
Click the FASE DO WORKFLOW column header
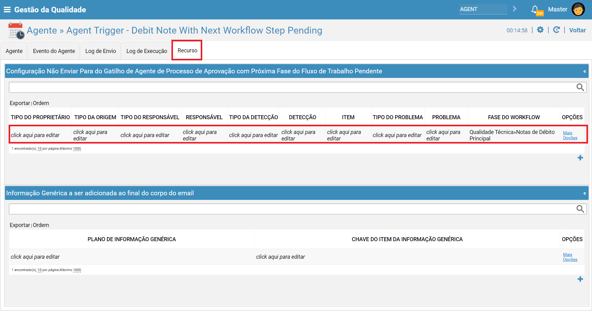tap(514, 117)
